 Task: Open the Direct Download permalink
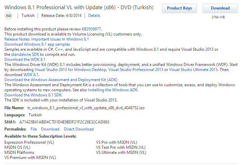[x=79, y=129]
